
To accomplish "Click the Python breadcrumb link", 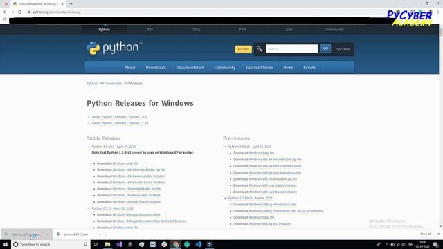I will coord(92,84).
